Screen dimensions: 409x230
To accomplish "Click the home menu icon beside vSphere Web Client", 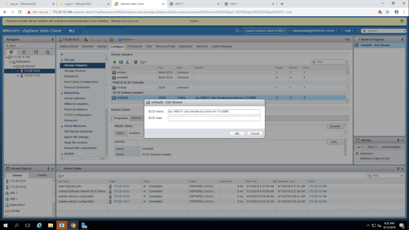I will [71, 31].
